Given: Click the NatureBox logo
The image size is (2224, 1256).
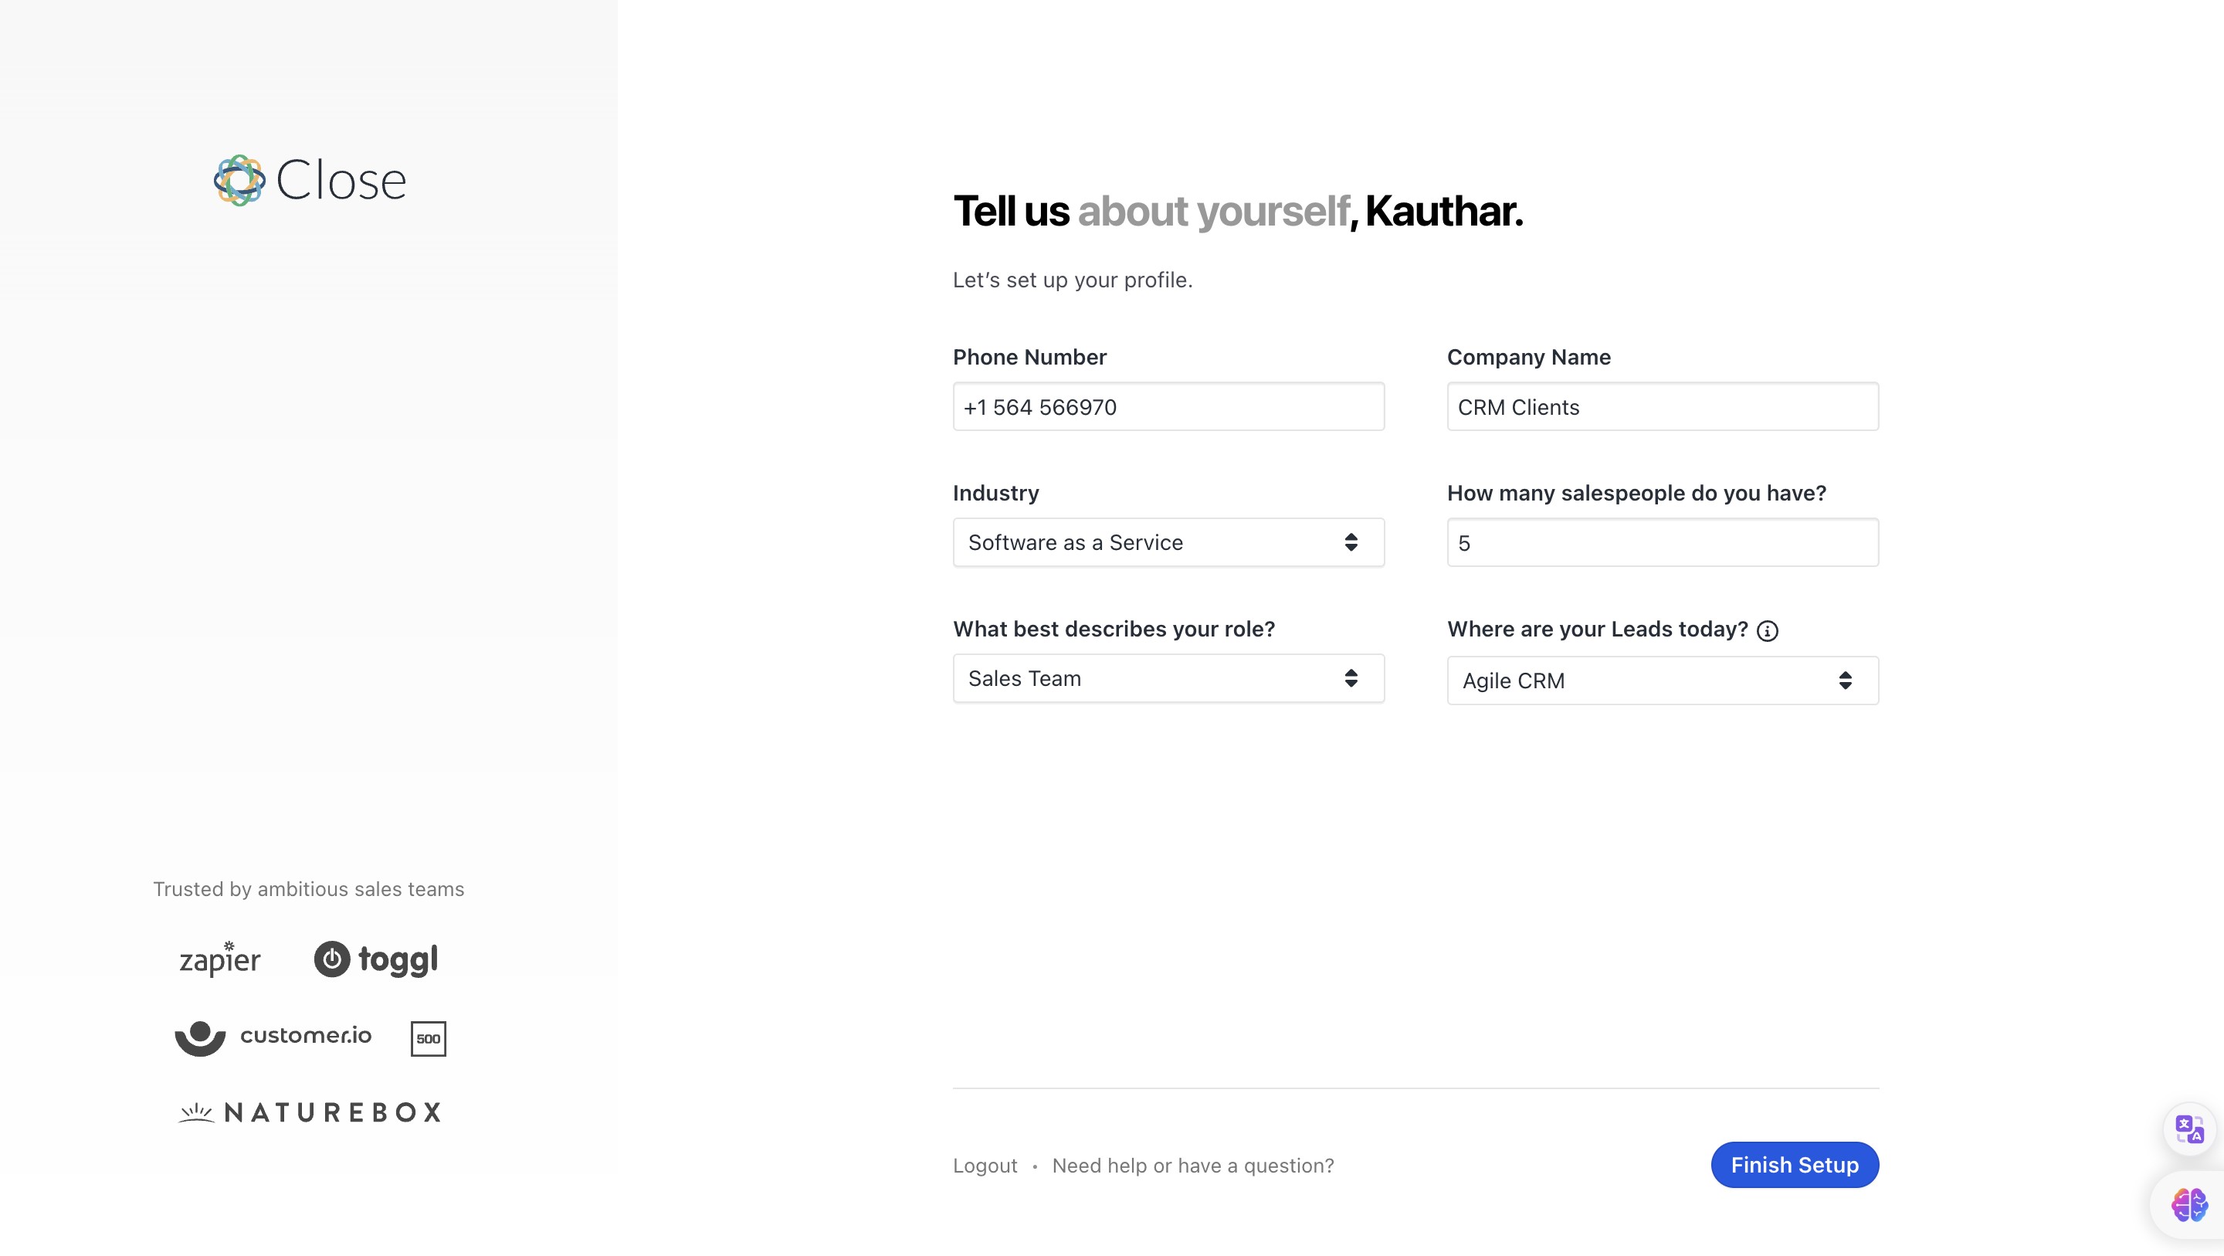Looking at the screenshot, I should pyautogui.click(x=310, y=1112).
